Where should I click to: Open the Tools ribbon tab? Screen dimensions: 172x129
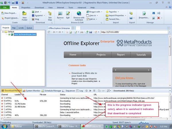pos(71,7)
